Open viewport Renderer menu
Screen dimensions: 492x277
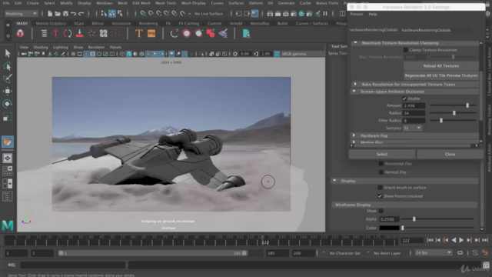click(x=96, y=47)
